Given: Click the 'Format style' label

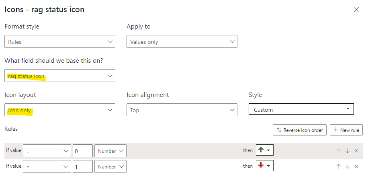Looking at the screenshot, I should pos(22,27).
